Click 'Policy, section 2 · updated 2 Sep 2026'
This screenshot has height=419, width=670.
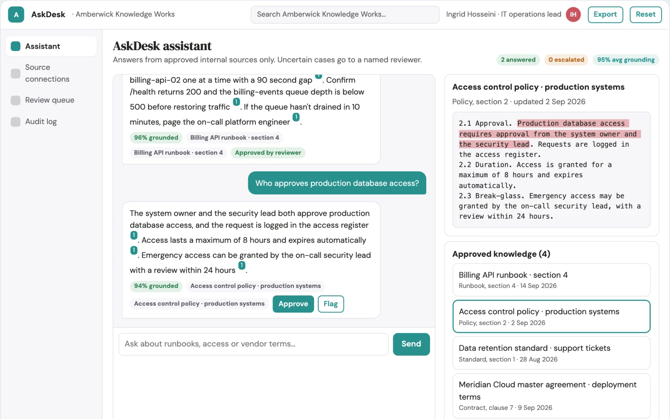(519, 102)
